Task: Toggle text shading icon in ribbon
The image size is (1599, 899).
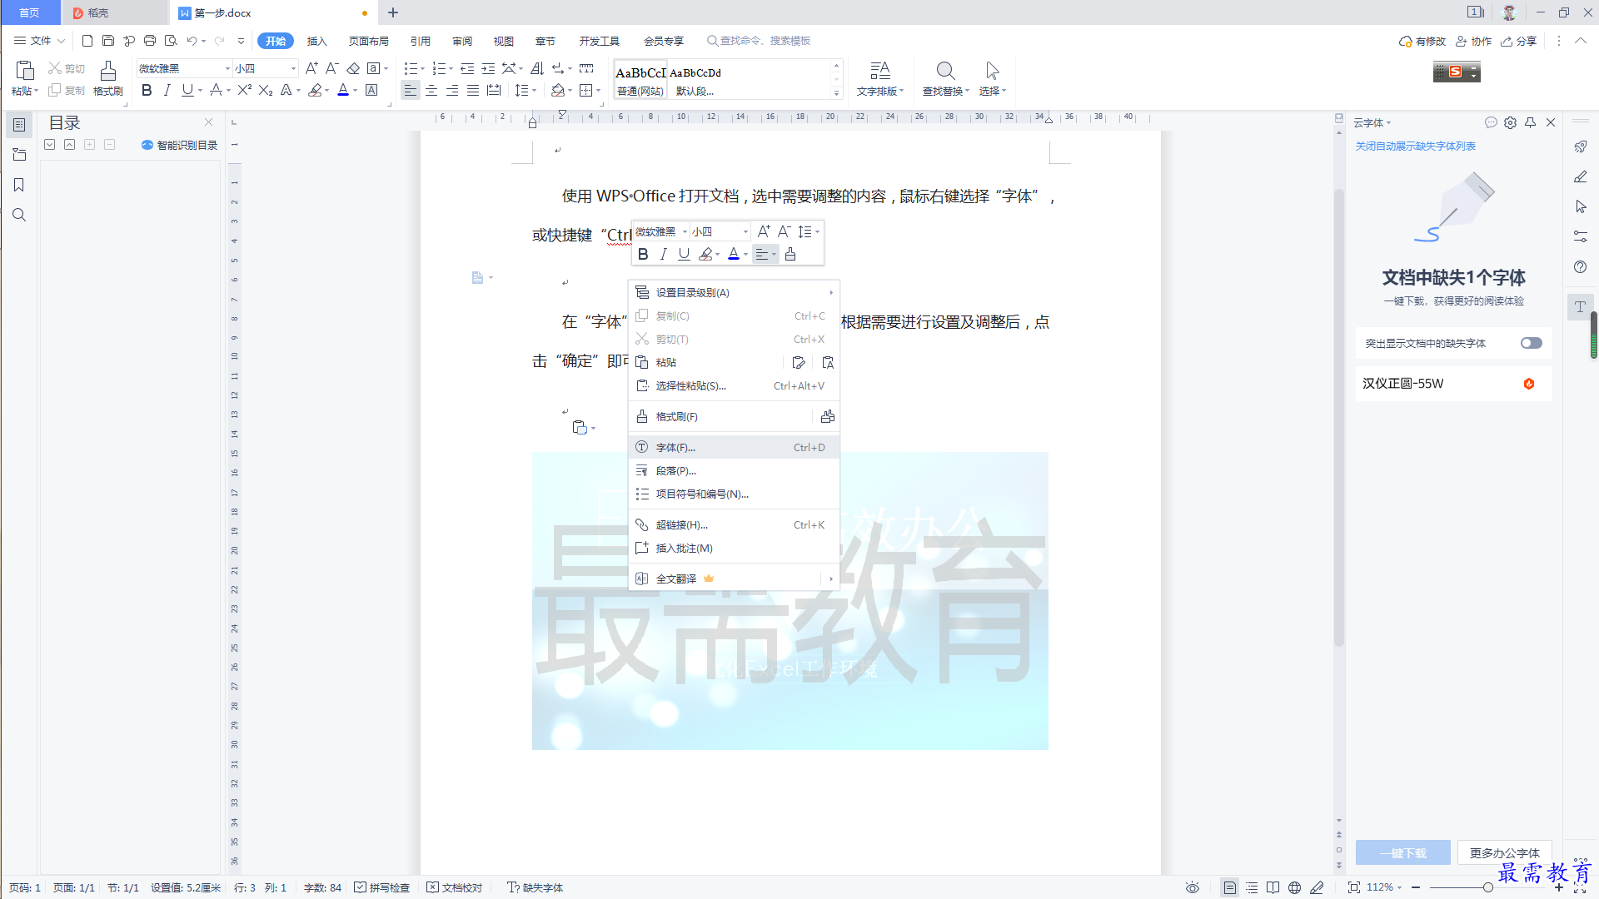Action: pos(371,90)
